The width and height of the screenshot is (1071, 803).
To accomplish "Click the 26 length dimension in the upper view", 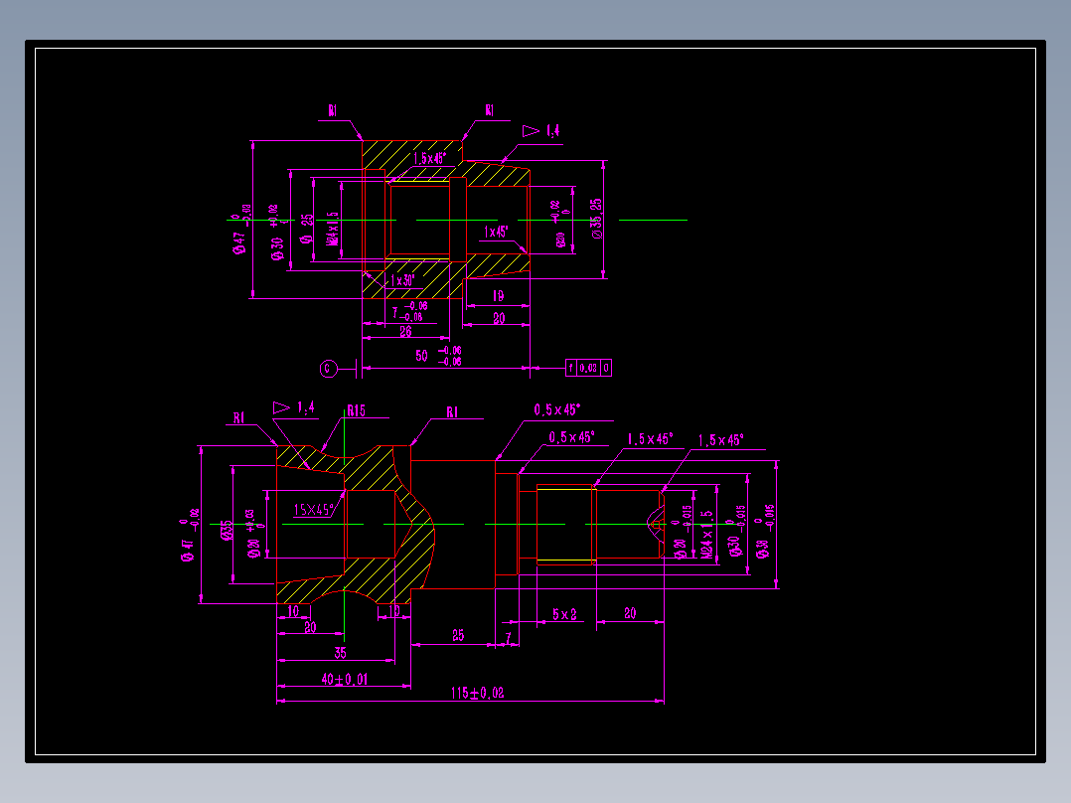I will pos(405,332).
